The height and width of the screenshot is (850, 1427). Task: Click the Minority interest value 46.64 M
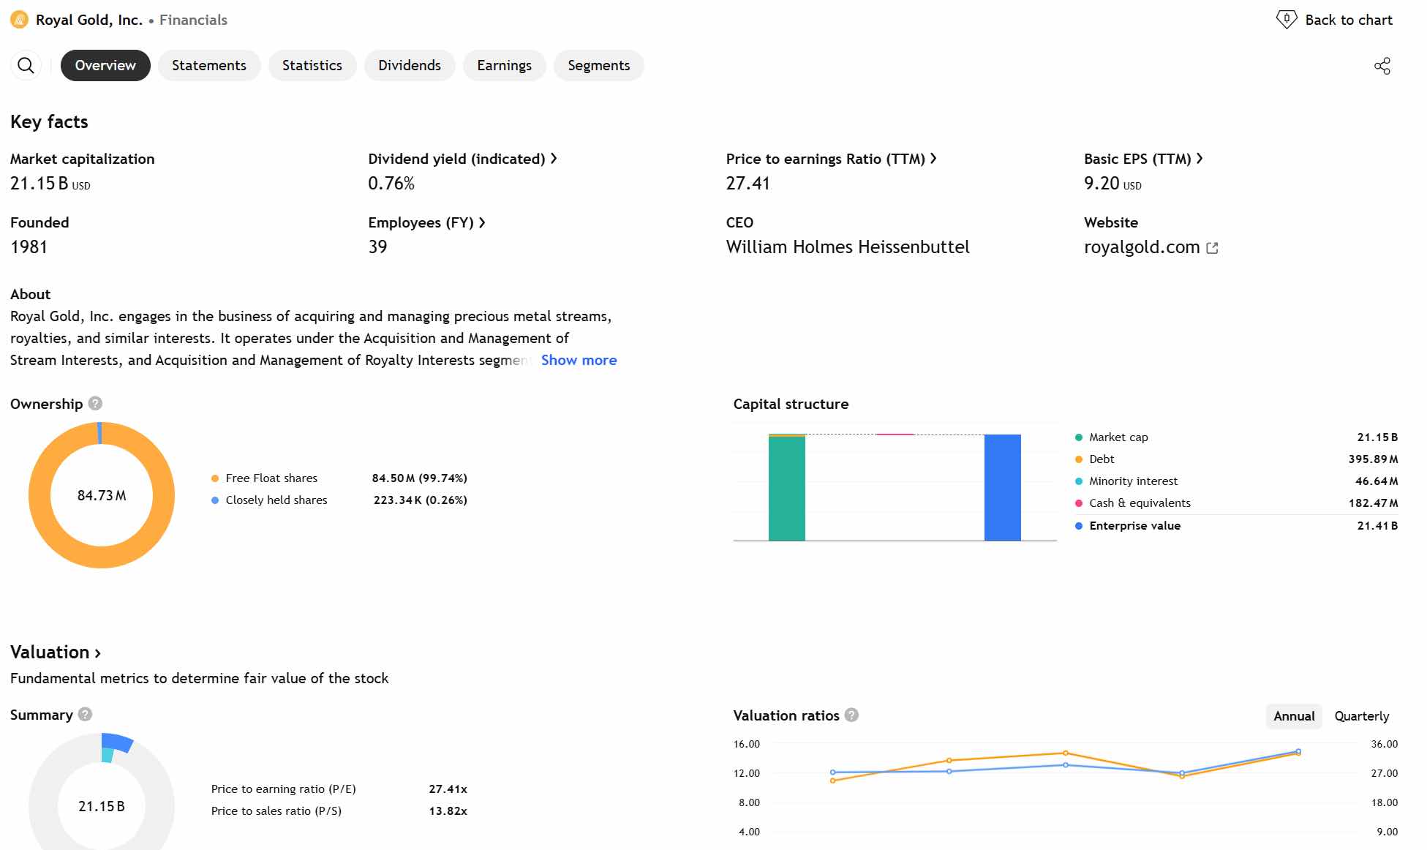click(1377, 481)
